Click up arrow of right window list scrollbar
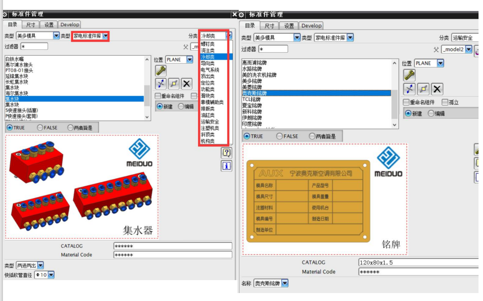The height and width of the screenshot is (301, 483). tap(394, 63)
